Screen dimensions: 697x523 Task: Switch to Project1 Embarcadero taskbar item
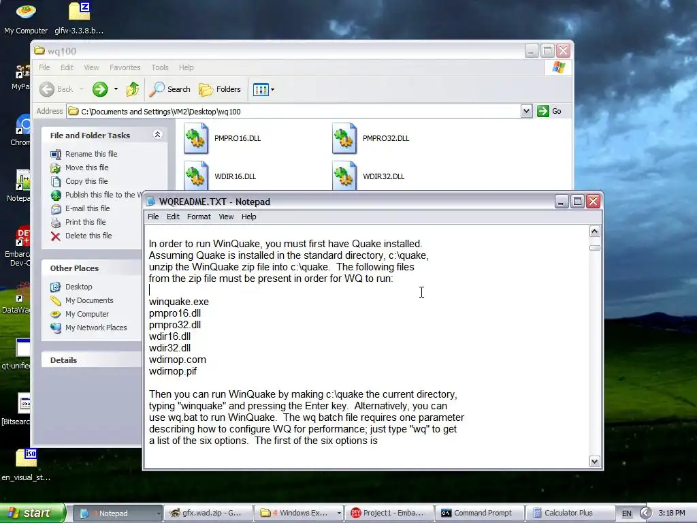(389, 513)
